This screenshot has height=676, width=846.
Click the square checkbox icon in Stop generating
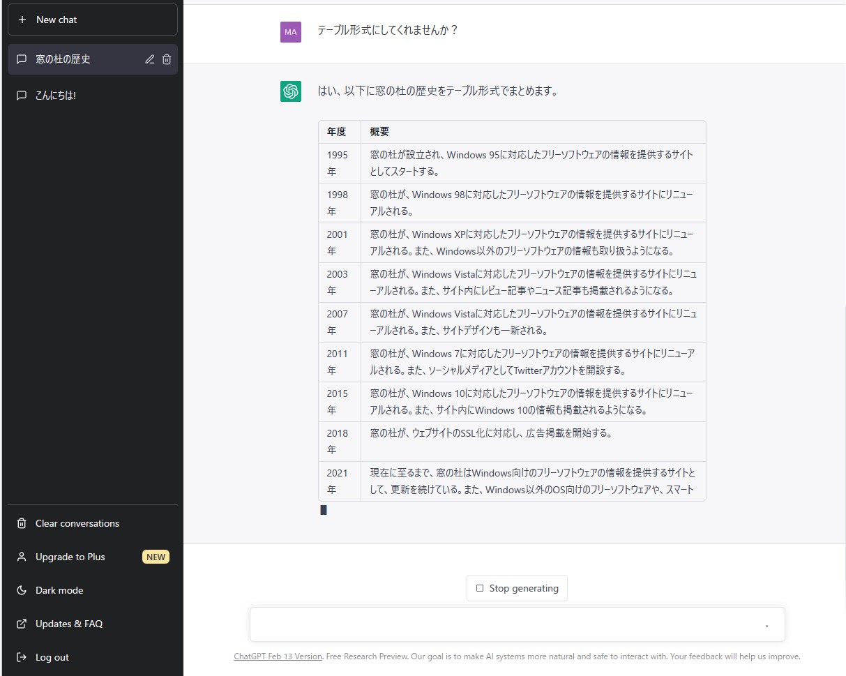coord(479,588)
